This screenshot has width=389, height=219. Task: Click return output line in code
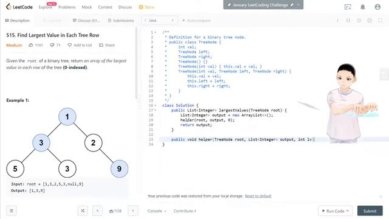point(196,125)
